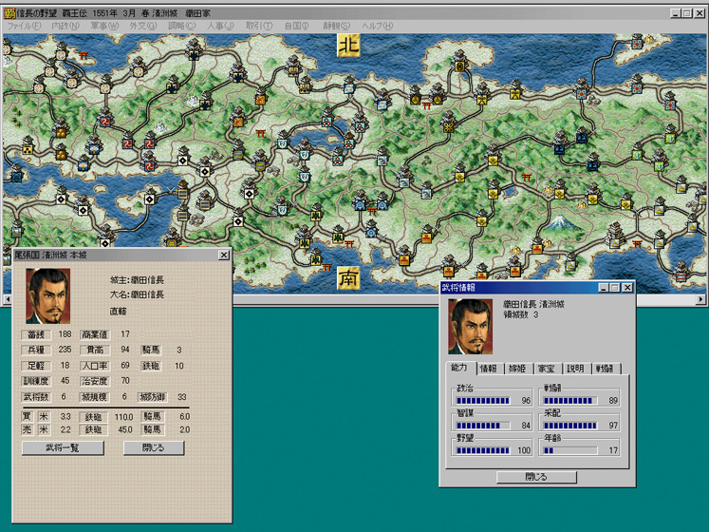
Task: Switch to the 能力 tab
Action: (460, 368)
